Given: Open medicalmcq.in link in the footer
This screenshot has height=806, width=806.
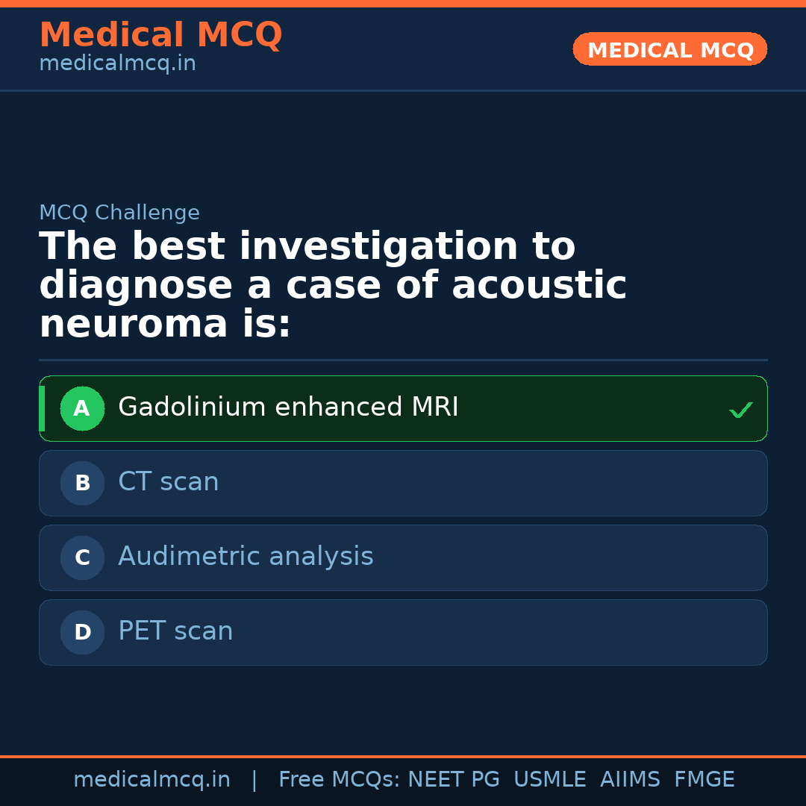Looking at the screenshot, I should [x=151, y=780].
